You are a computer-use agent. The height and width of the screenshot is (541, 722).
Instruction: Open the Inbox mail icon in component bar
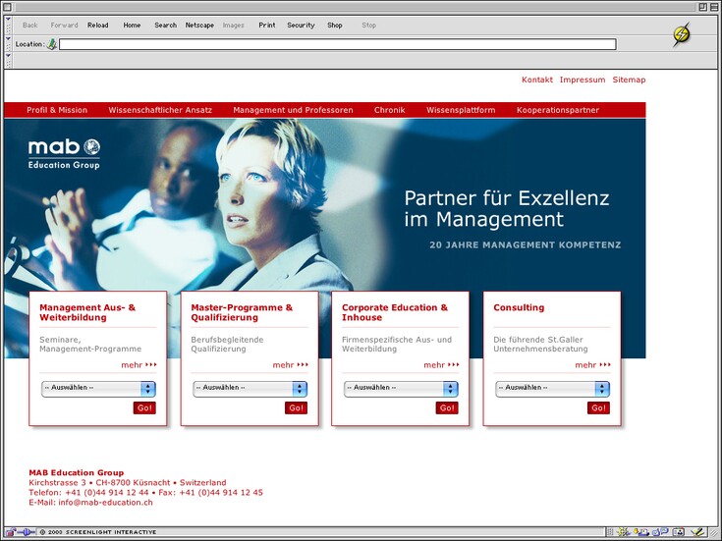[641, 532]
